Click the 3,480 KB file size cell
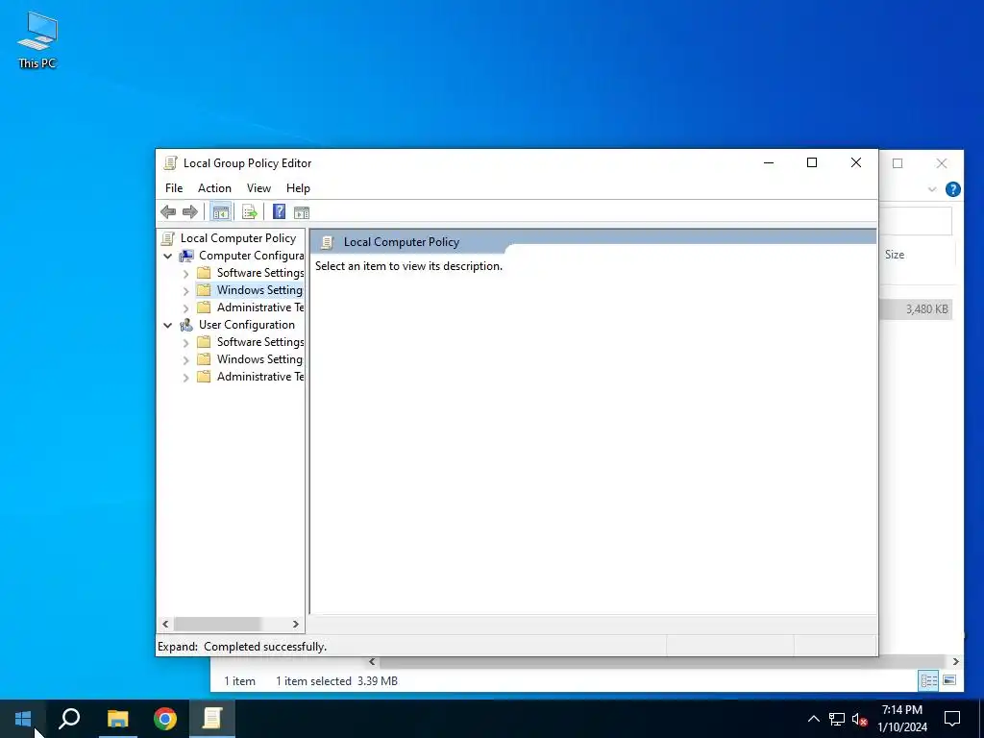Image resolution: width=984 pixels, height=738 pixels. [x=927, y=308]
